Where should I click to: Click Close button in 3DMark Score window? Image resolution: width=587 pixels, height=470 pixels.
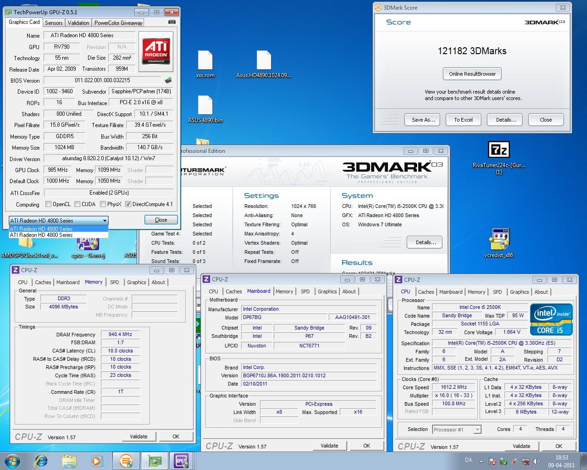pyautogui.click(x=546, y=120)
